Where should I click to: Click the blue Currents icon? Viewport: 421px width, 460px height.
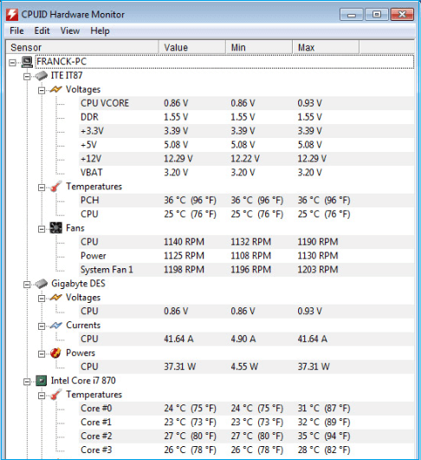click(55, 325)
